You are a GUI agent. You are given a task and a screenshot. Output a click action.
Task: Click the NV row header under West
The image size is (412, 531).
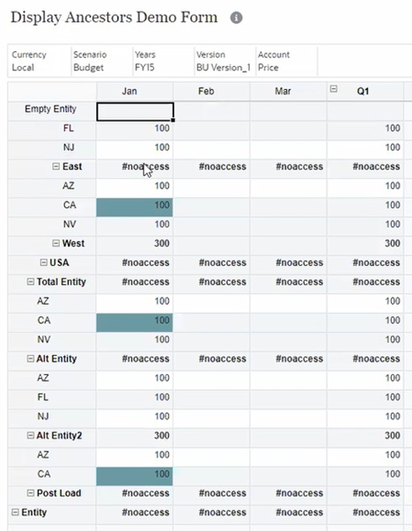[52, 225]
